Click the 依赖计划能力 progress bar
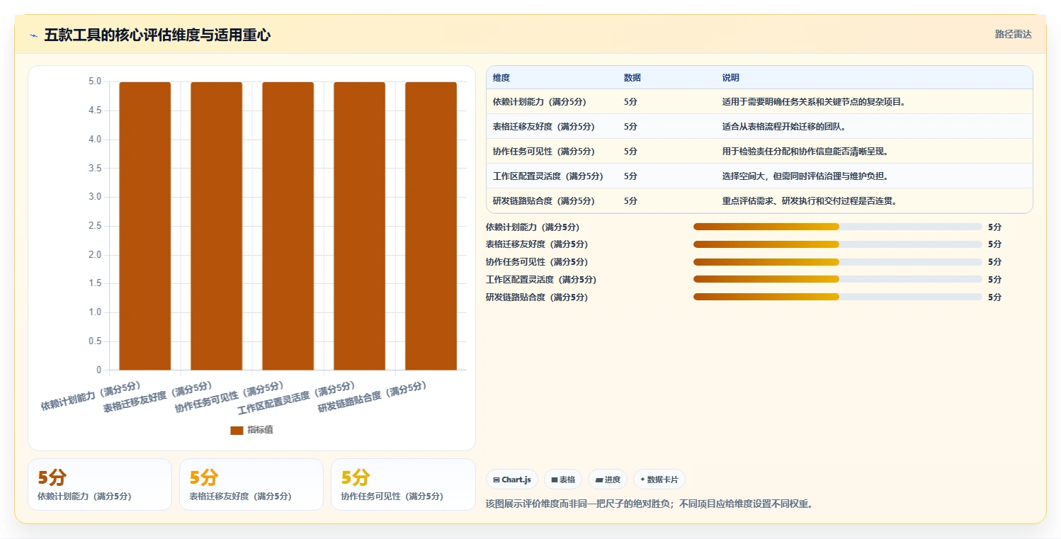Viewport: 1061px width, 539px height. [x=837, y=227]
